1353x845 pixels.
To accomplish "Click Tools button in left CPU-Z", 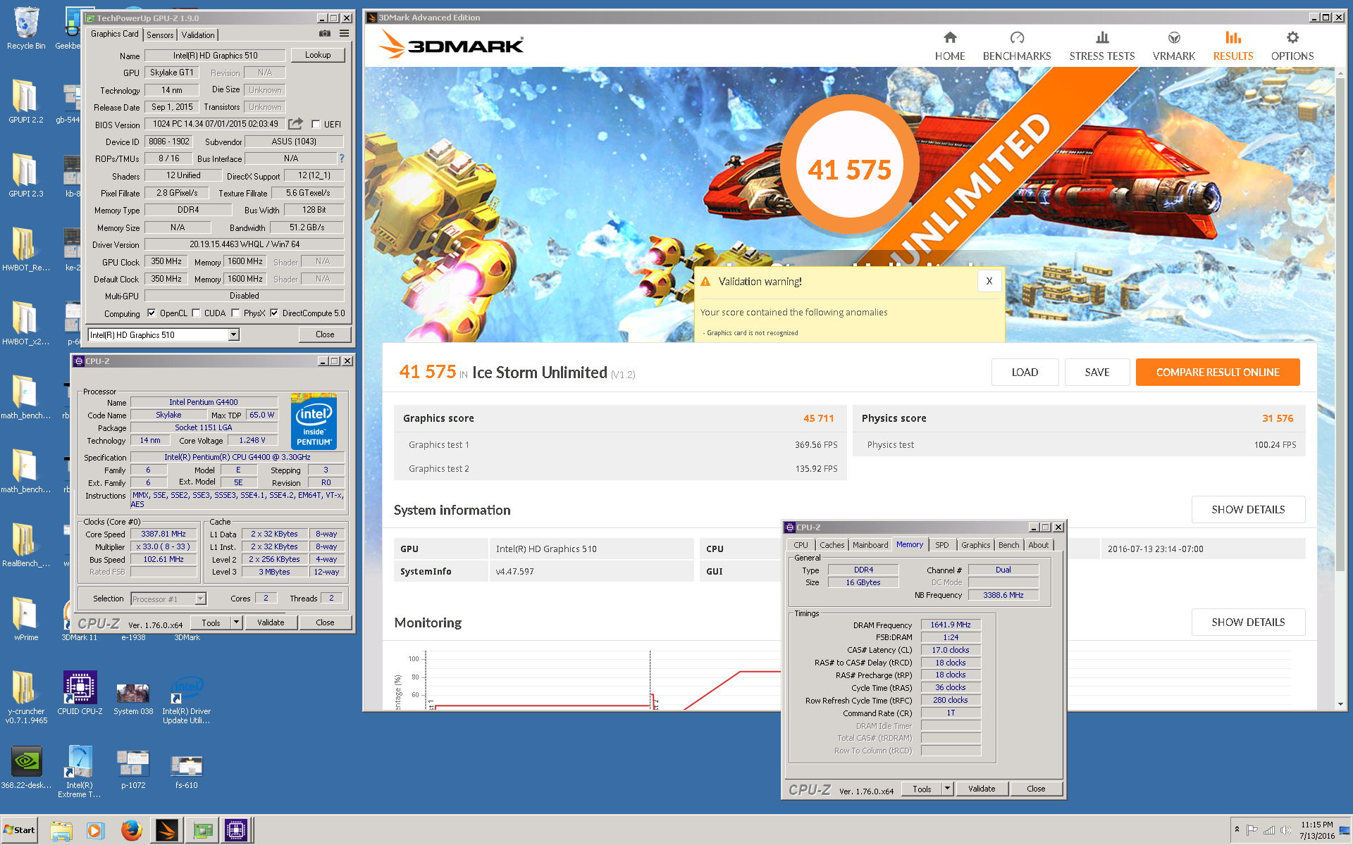I will click(x=211, y=622).
